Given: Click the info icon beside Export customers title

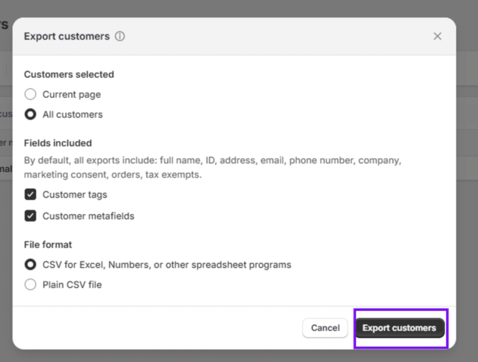Looking at the screenshot, I should pyautogui.click(x=120, y=37).
